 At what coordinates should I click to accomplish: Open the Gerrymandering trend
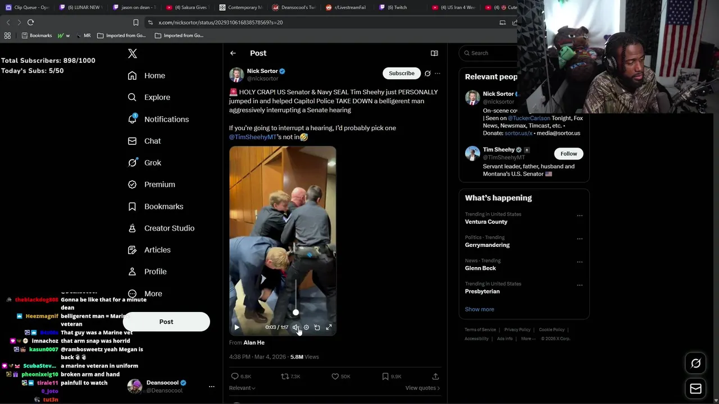(x=487, y=245)
